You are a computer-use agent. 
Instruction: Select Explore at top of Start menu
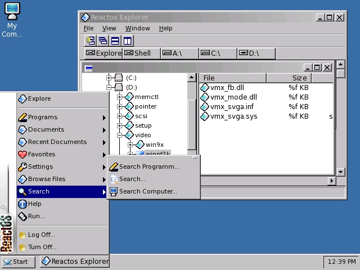pyautogui.click(x=62, y=99)
